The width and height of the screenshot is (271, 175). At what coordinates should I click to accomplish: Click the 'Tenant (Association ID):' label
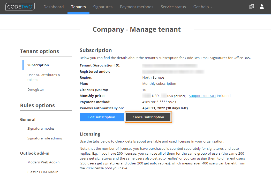point(100,65)
